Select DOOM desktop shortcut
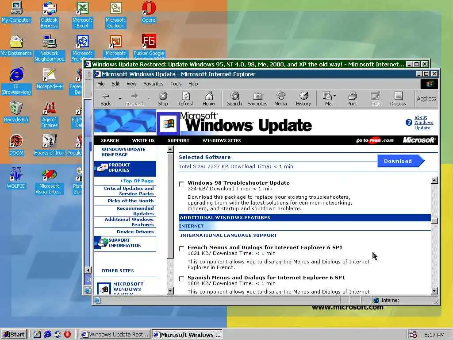 coord(16,145)
